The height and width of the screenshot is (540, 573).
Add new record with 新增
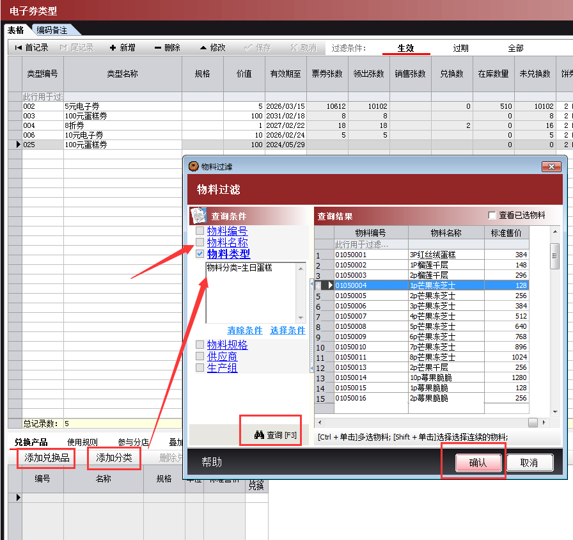[x=123, y=47]
